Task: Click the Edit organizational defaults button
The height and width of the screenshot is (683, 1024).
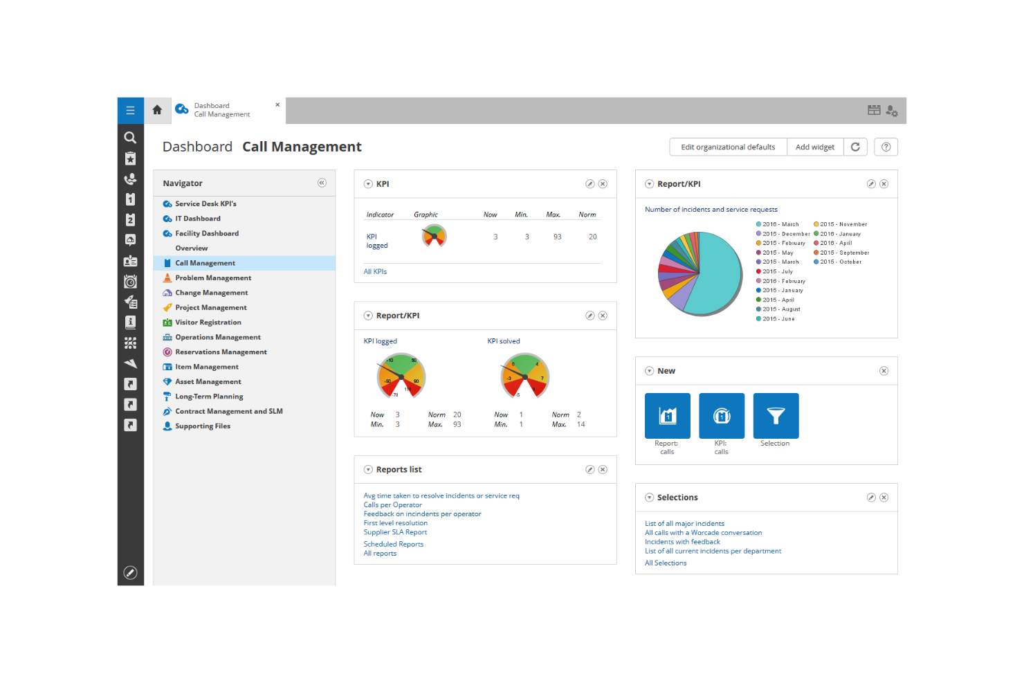Action: [x=727, y=147]
